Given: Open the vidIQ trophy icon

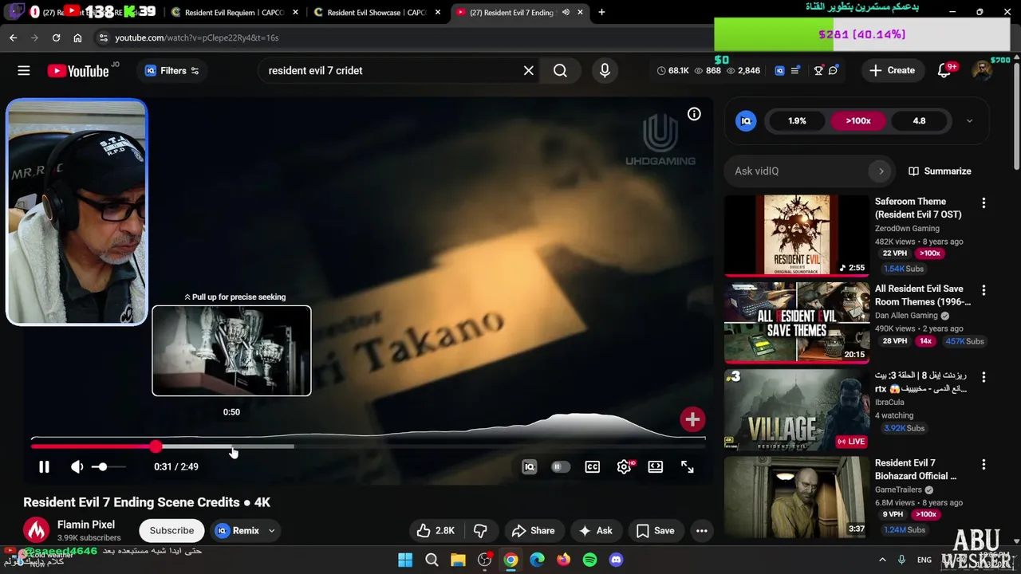Looking at the screenshot, I should (818, 71).
